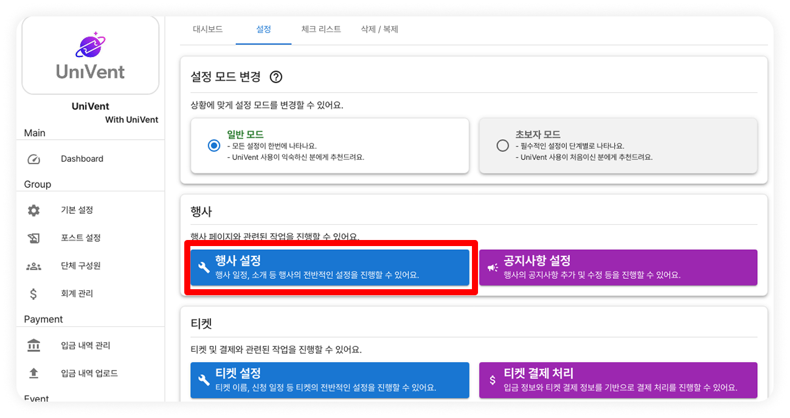Click the 설정 모드 변경 heading
This screenshot has width=790, height=418.
point(226,77)
